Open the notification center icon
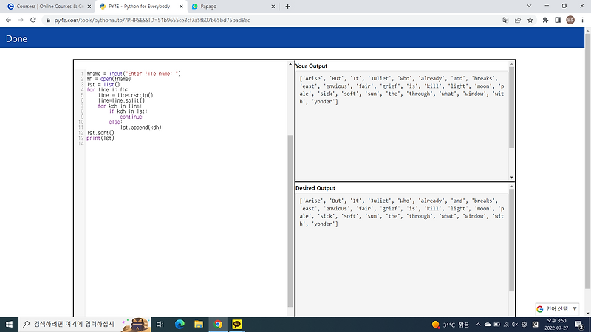 click(x=580, y=325)
